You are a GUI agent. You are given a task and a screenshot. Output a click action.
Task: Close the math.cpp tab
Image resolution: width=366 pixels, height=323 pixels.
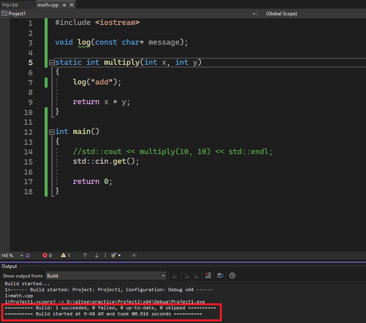[72, 5]
